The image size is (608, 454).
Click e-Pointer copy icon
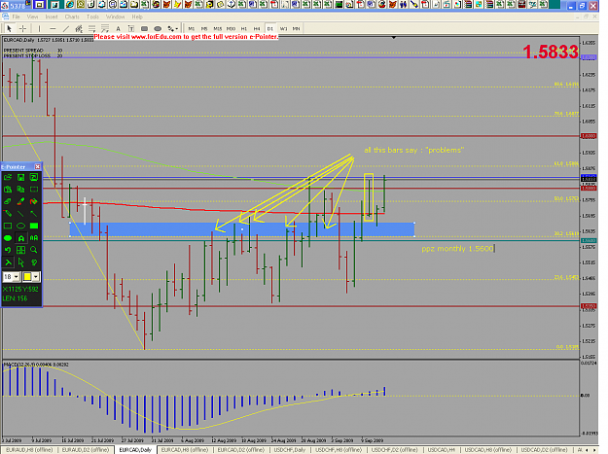[x=21, y=190]
